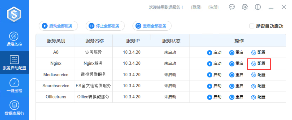Click the info circle icon

[258, 7]
